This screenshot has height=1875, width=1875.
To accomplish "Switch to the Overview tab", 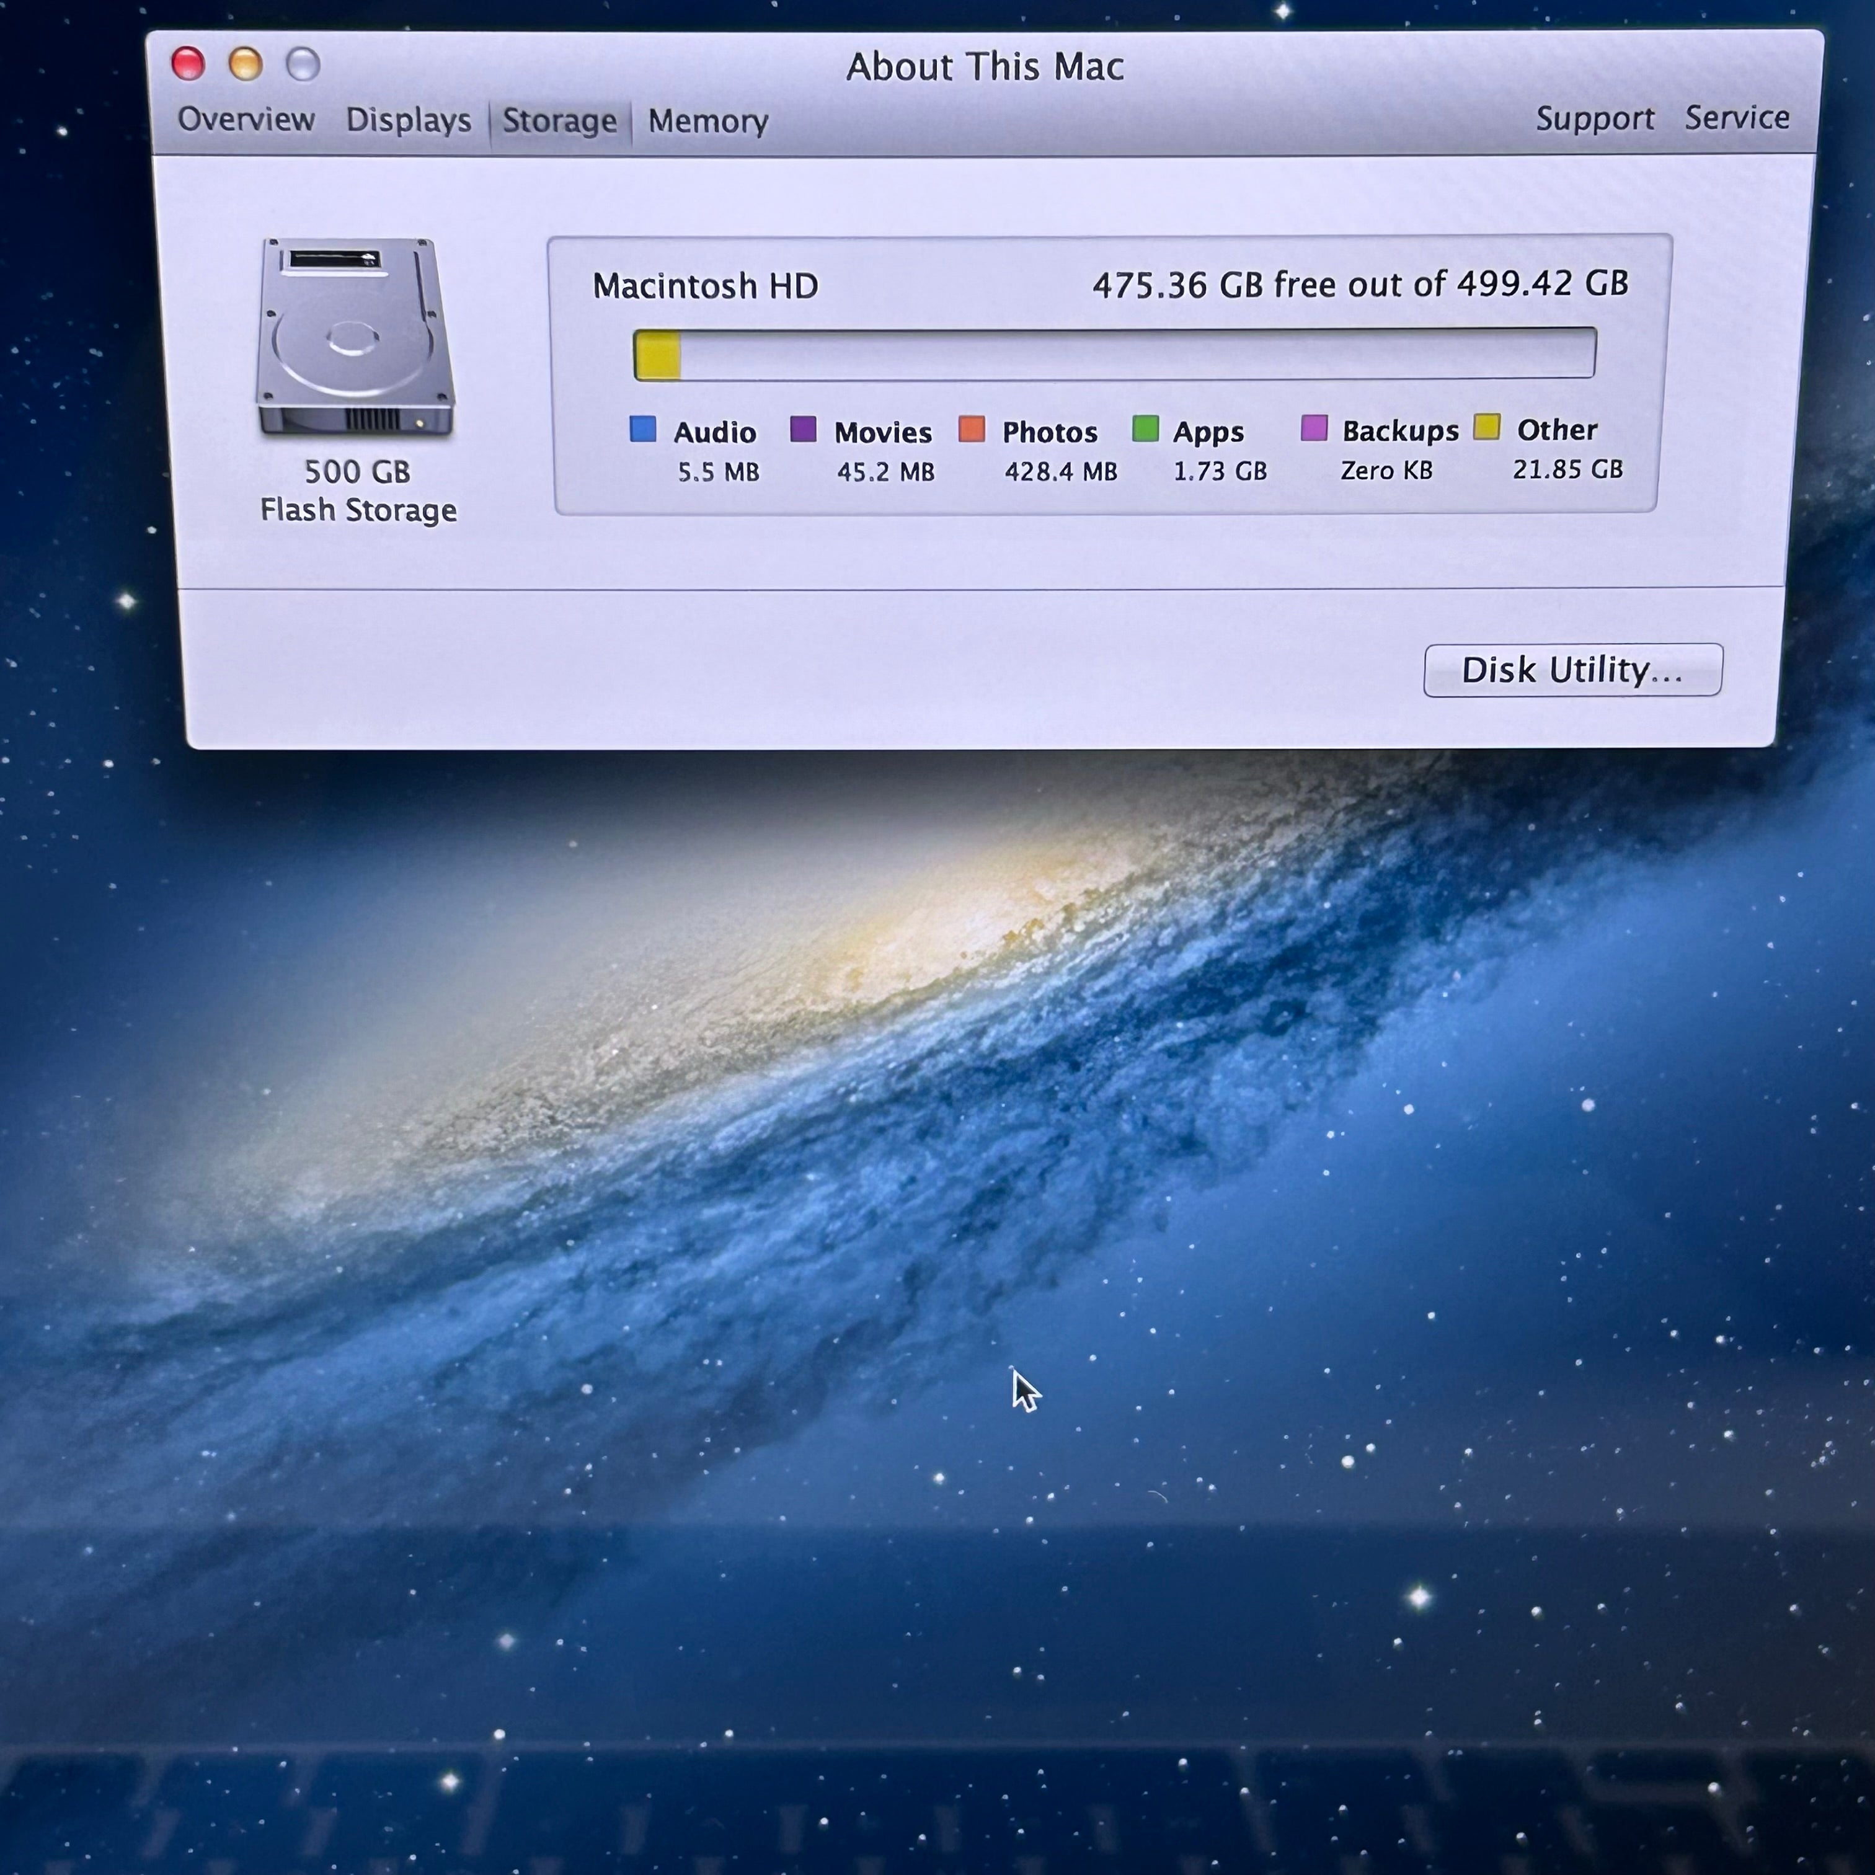I will tap(246, 120).
